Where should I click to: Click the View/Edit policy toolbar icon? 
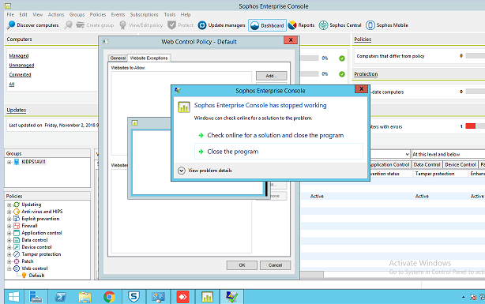122,25
